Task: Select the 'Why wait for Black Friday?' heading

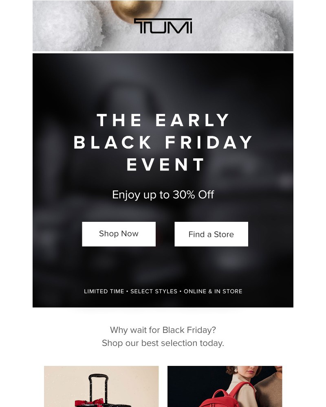Action: 163,330
